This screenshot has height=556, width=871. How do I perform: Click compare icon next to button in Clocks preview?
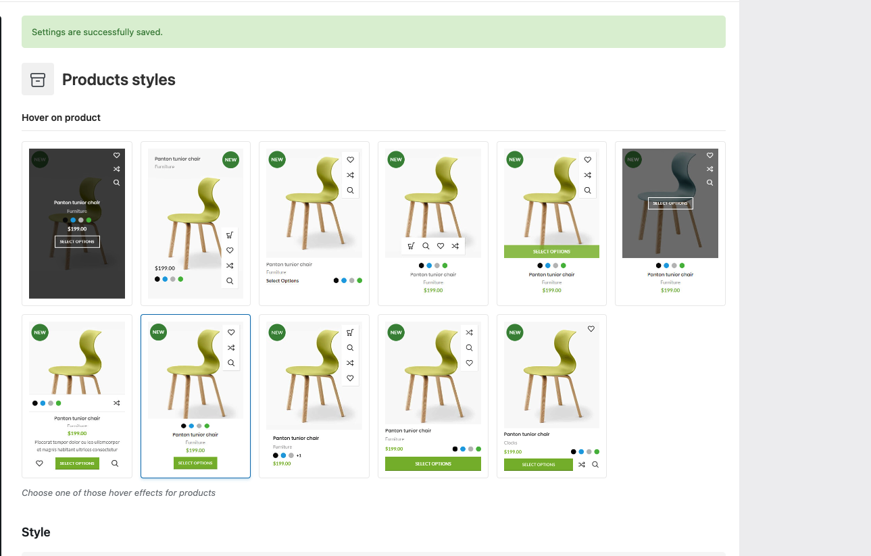tap(581, 465)
